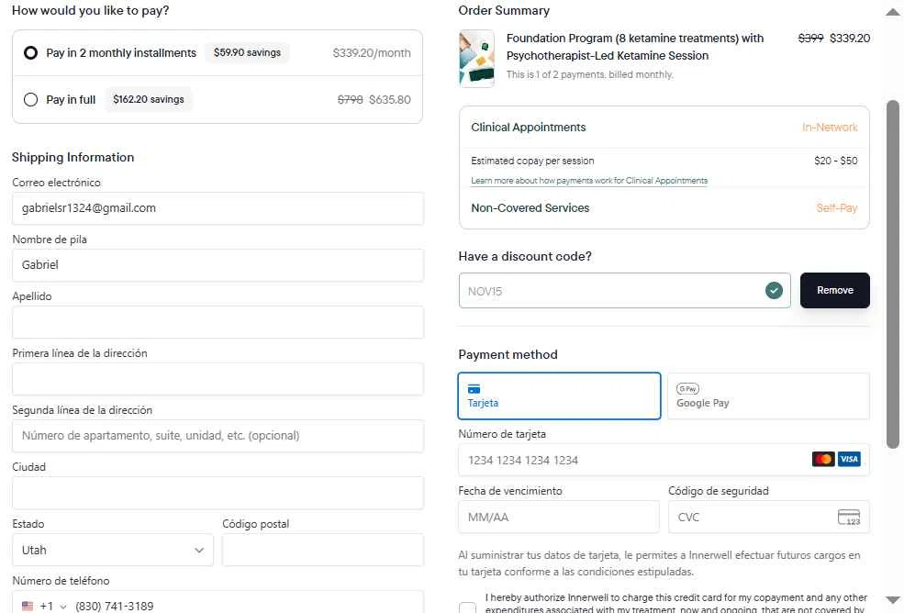
Task: Select Pay in 2 monthly installments radio
Action: [30, 53]
